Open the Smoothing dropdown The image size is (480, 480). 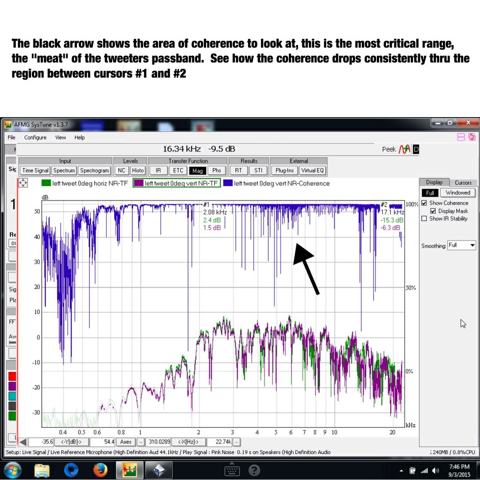(472, 245)
